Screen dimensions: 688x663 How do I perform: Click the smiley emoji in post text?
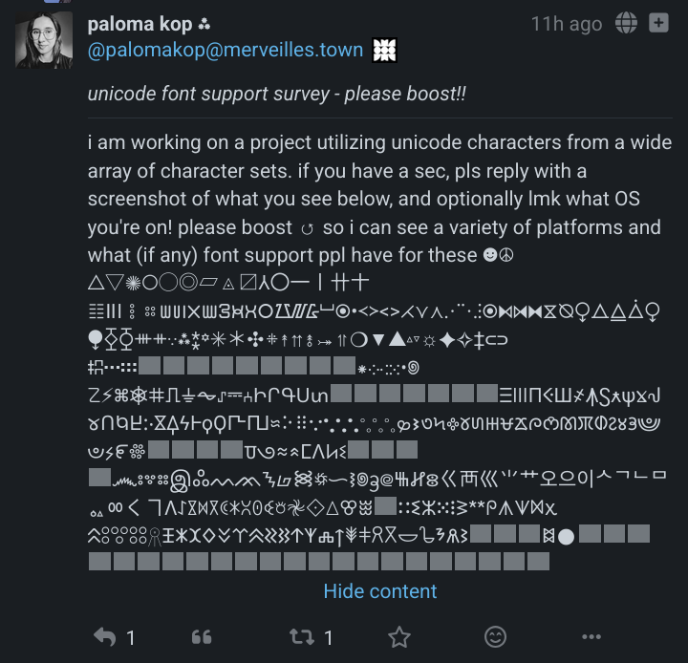[490, 256]
